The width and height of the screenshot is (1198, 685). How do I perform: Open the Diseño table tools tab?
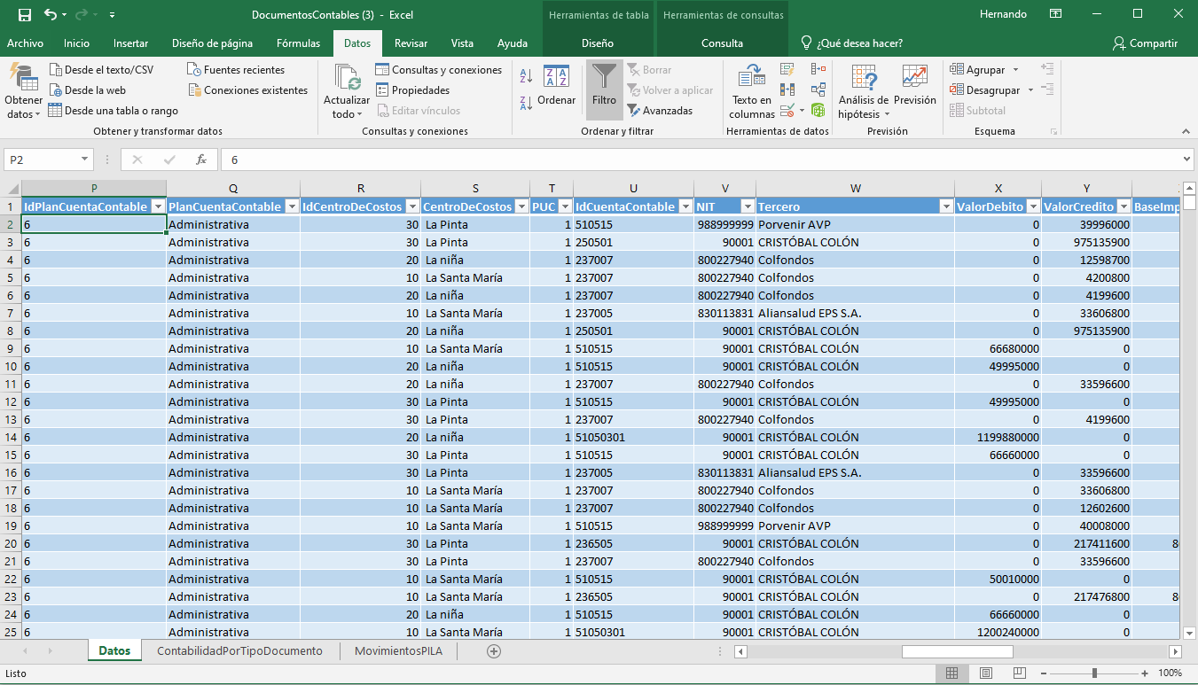[598, 43]
